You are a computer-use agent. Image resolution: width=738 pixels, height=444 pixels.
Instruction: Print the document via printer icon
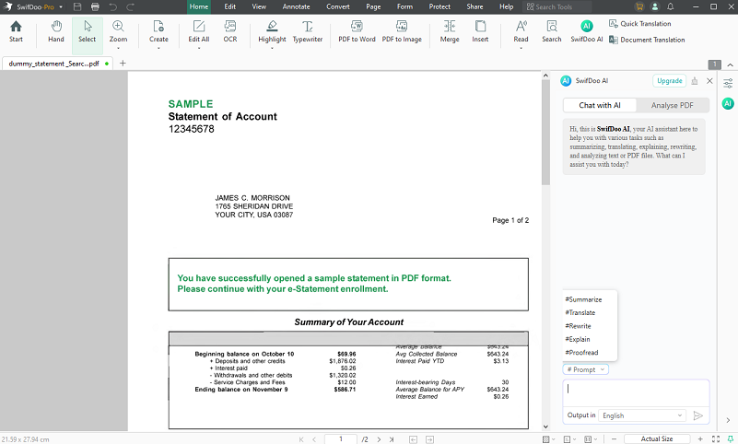(95, 6)
